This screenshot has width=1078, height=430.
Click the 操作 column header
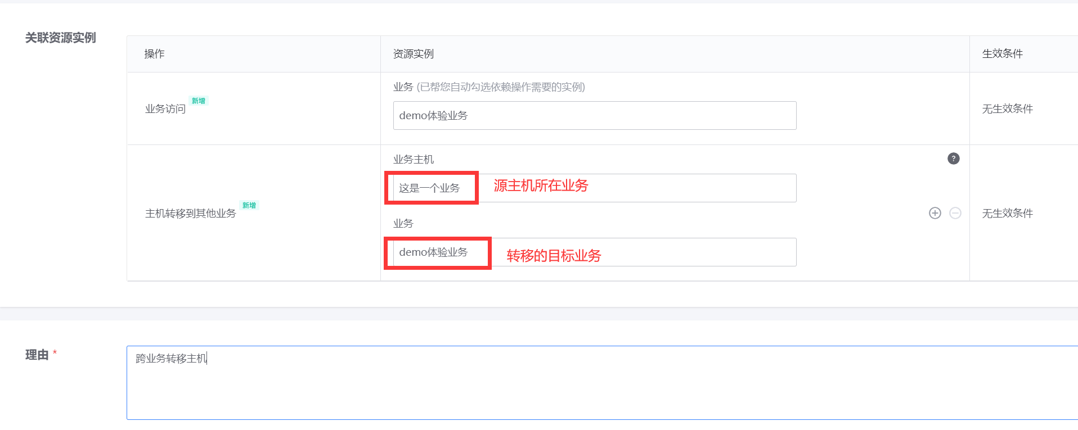coord(154,53)
